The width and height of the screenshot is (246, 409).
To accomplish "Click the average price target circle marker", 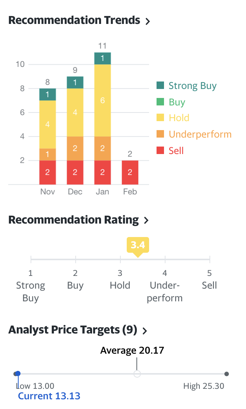I will tap(137, 374).
